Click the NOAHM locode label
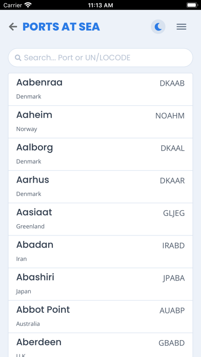The height and width of the screenshot is (357, 201). point(170,116)
